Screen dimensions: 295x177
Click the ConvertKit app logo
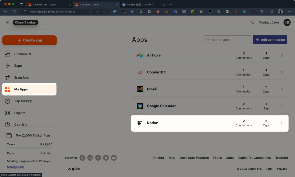[140, 72]
